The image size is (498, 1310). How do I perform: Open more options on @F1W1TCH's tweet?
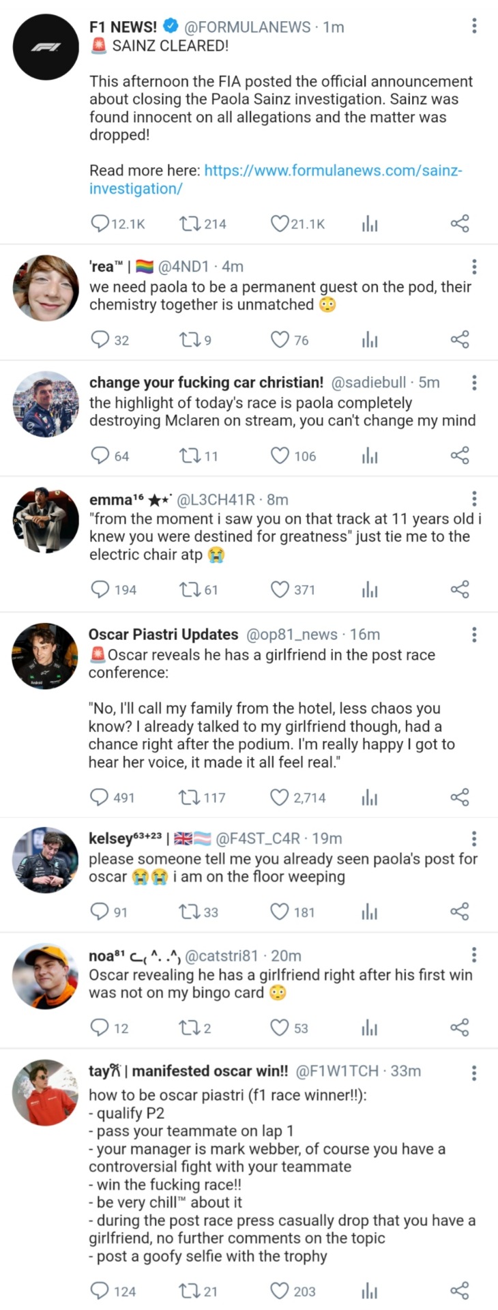474,1073
